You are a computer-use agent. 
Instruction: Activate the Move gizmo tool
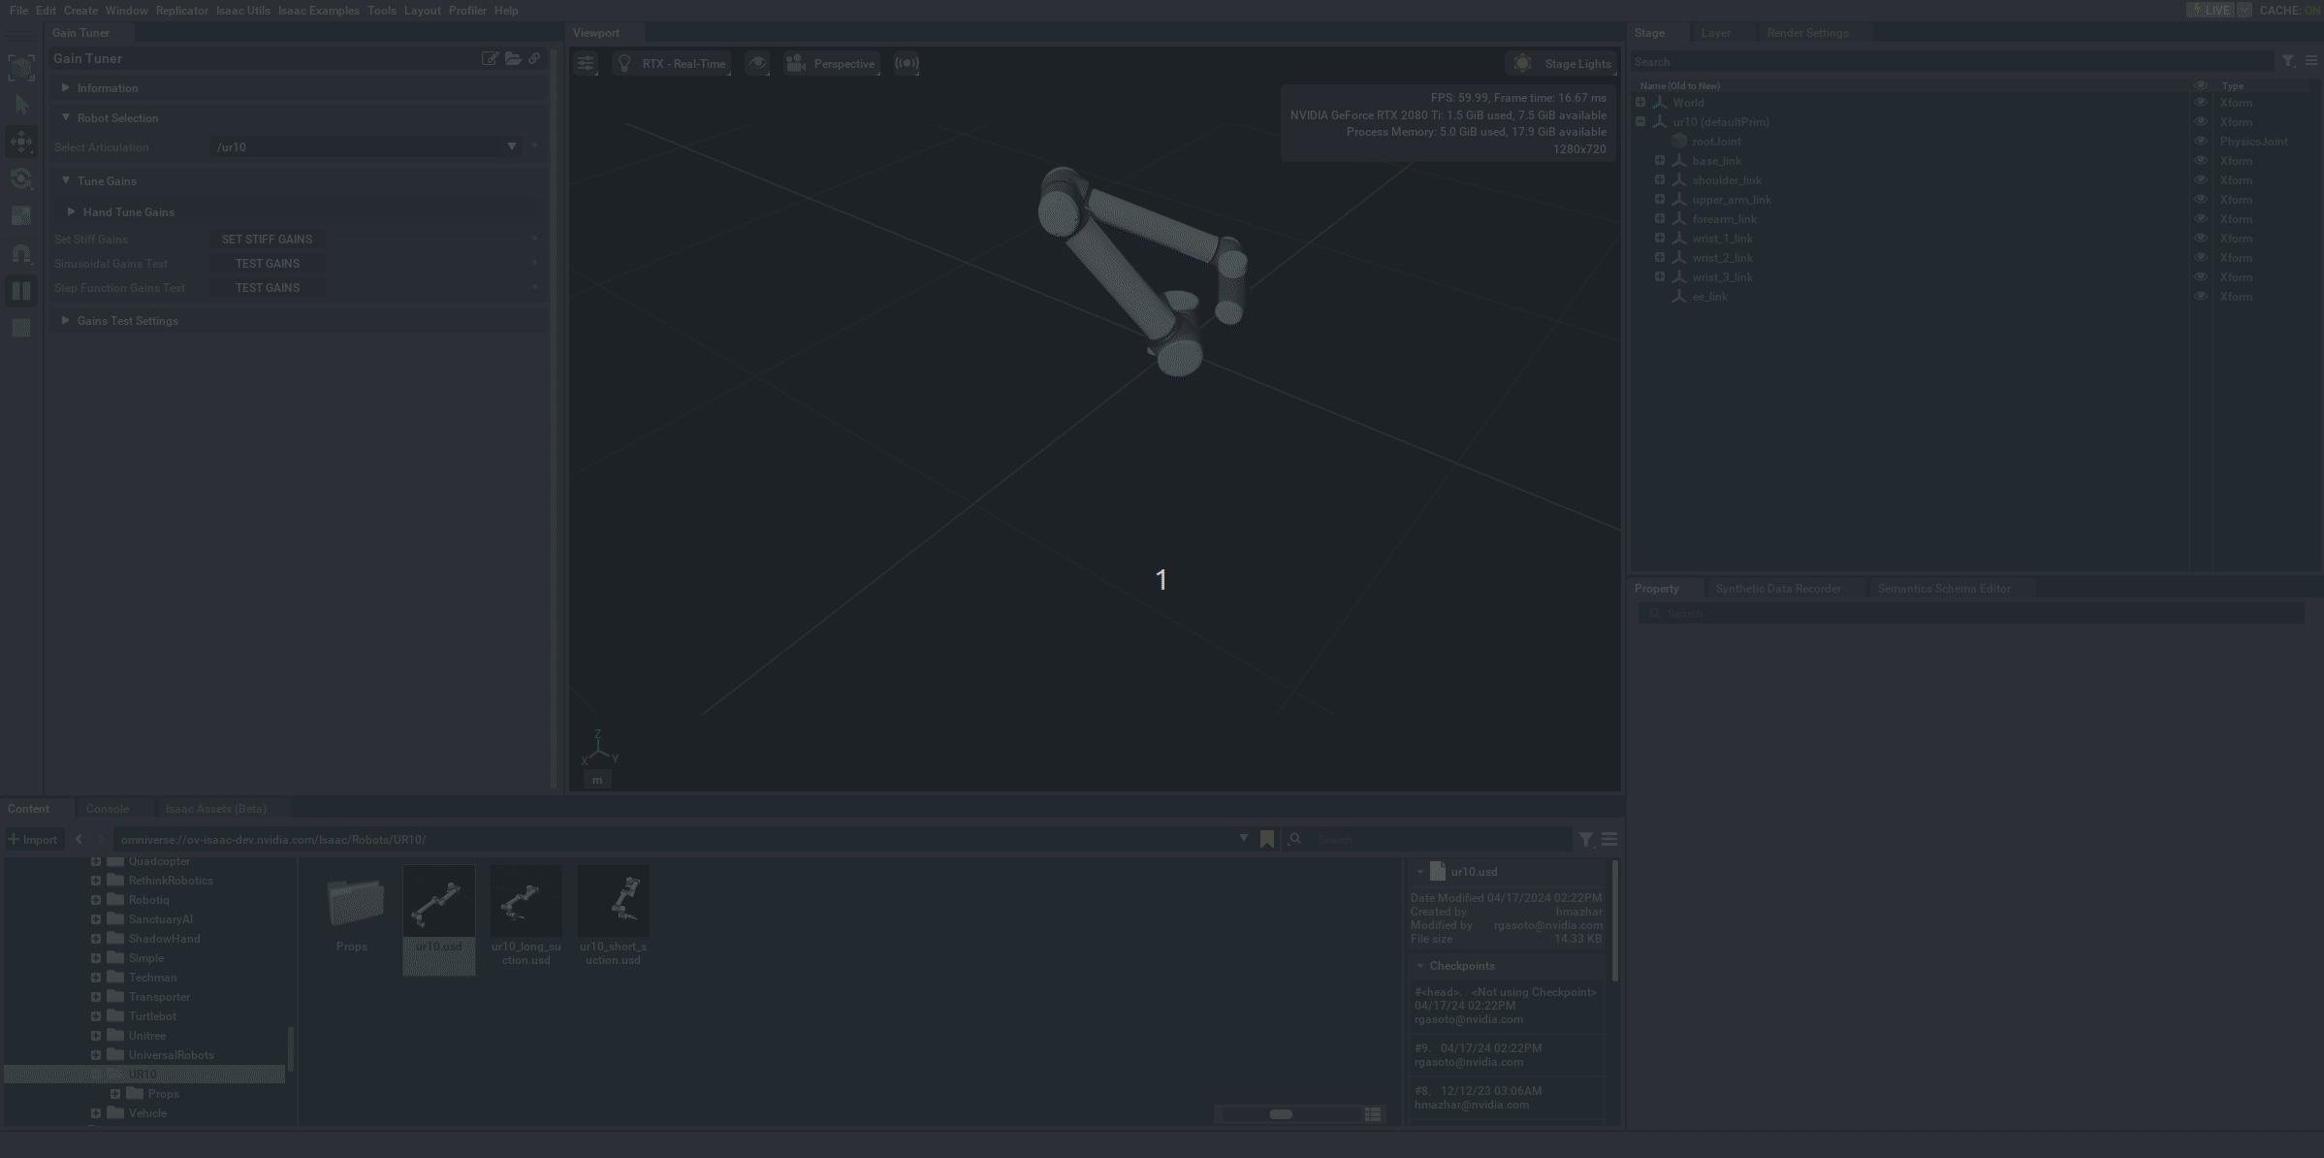pos(21,142)
